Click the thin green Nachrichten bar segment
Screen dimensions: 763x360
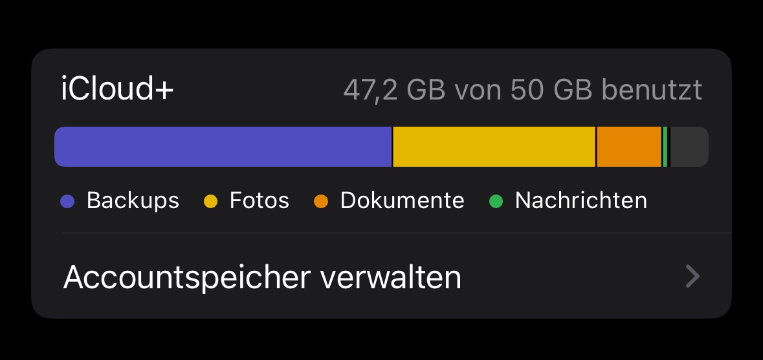pyautogui.click(x=665, y=147)
